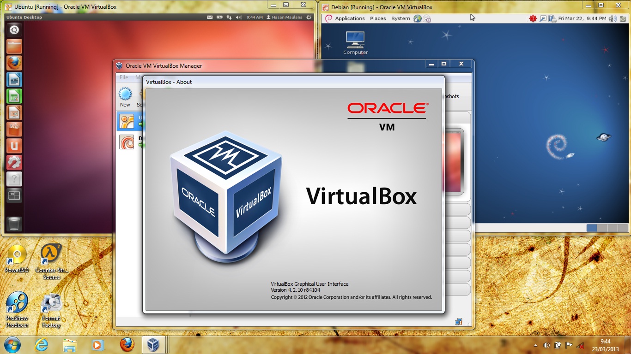Screen dimensions: 631x354
Task: Launch the web browser from the Debian panel
Action: (x=418, y=18)
